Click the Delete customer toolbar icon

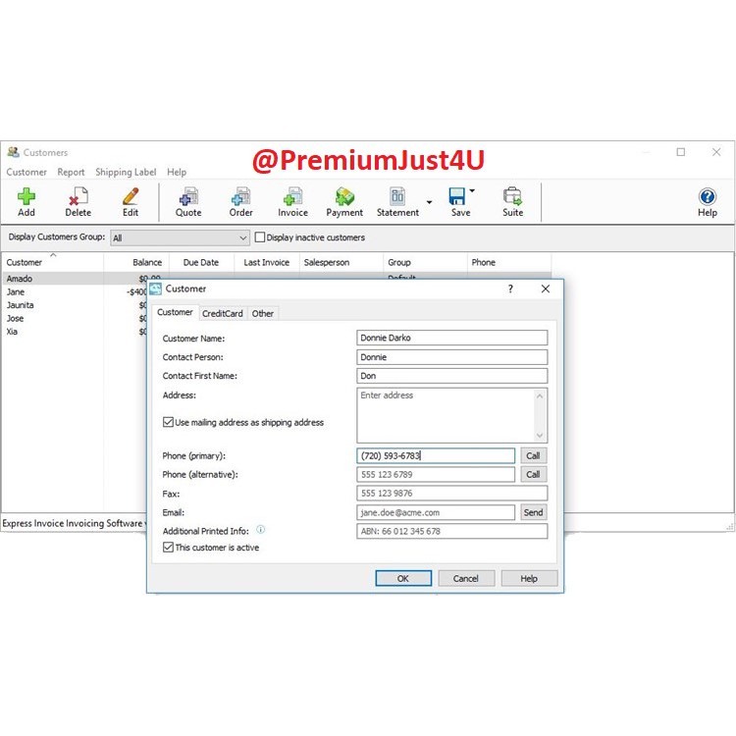point(78,201)
